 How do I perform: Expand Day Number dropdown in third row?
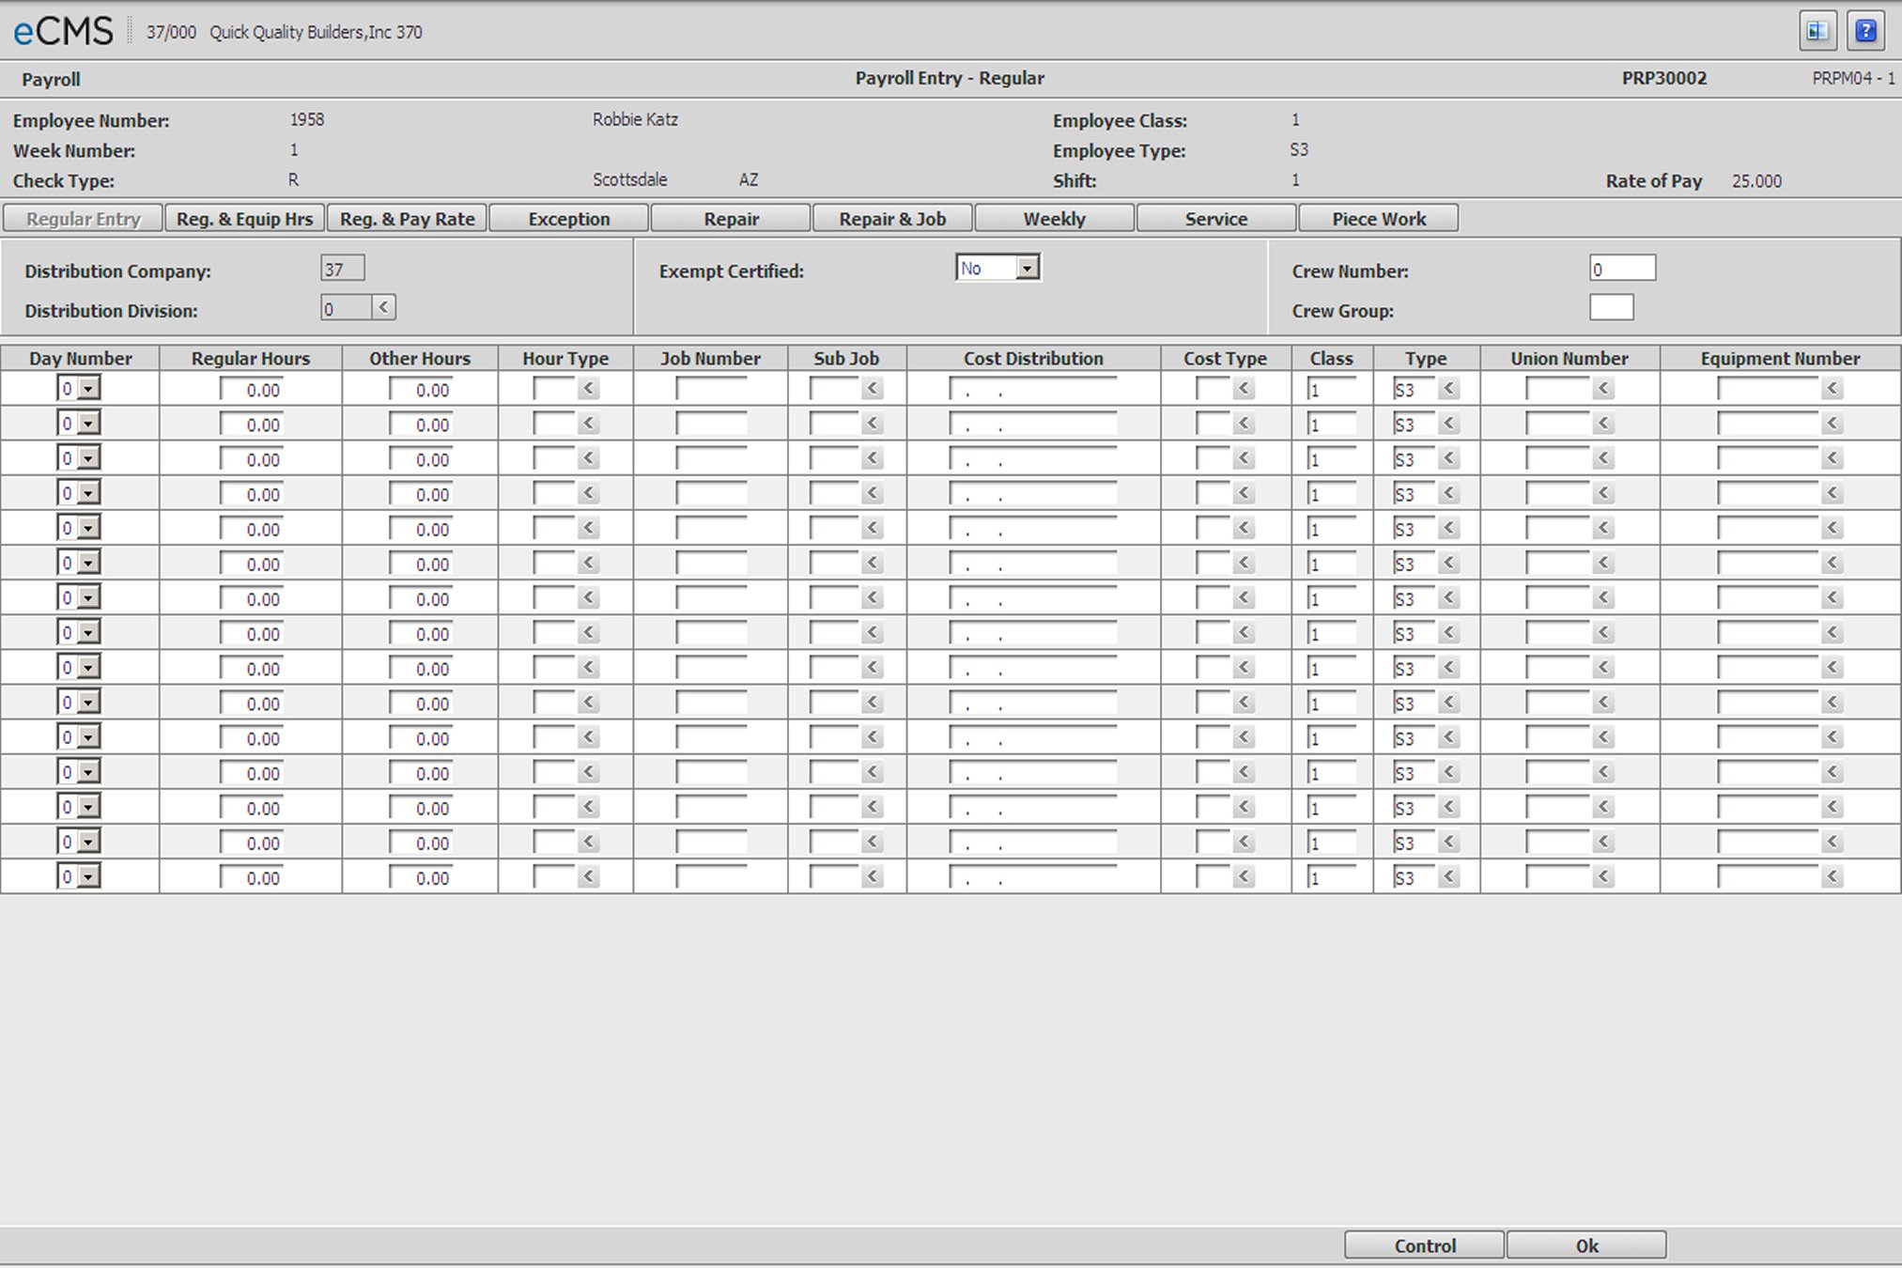point(88,458)
